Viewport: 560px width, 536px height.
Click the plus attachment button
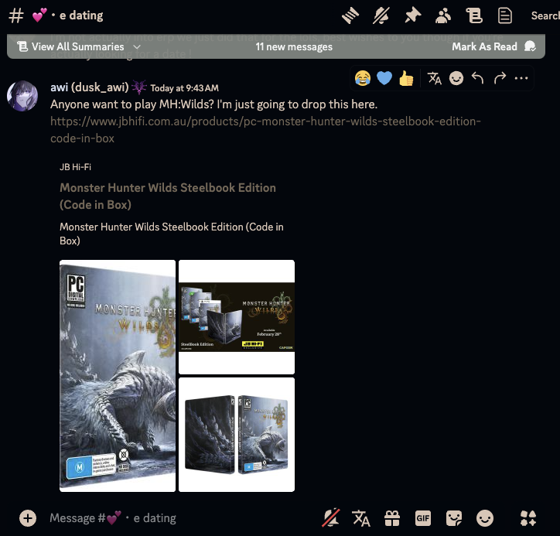[28, 518]
